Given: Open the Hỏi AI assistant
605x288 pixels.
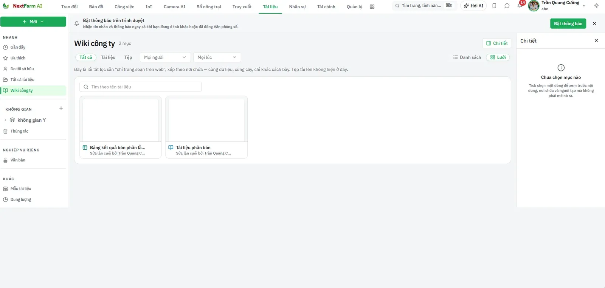Looking at the screenshot, I should [473, 6].
